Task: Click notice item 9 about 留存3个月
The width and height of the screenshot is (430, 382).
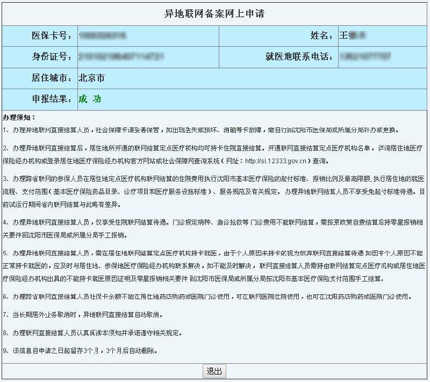Action: coord(80,351)
